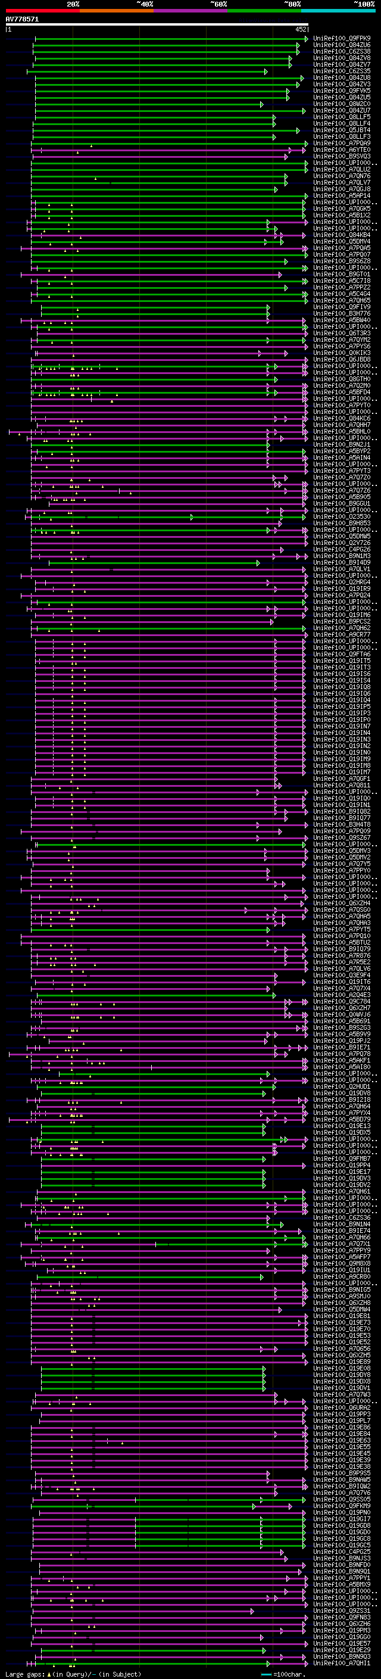Open hit UniRef100_C6ZS35
This screenshot has height=1679, width=381.
coord(342,71)
